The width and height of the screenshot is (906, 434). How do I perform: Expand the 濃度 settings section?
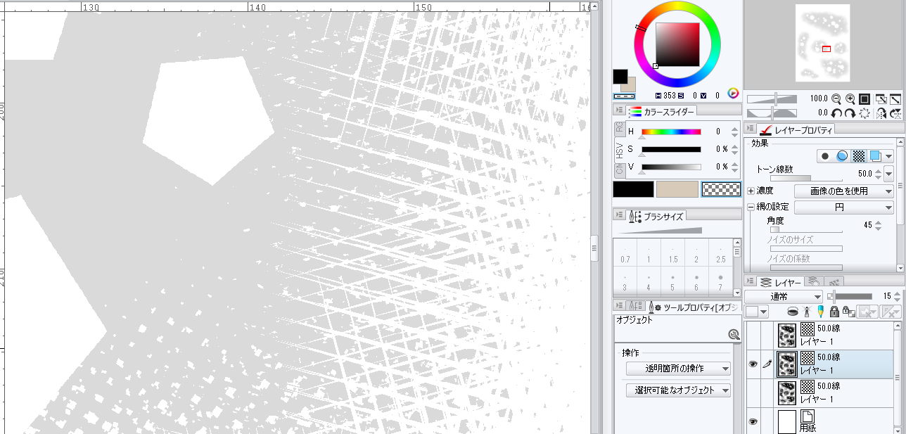click(751, 191)
